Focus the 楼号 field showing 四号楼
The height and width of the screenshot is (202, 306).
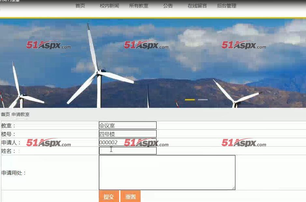[128, 134]
